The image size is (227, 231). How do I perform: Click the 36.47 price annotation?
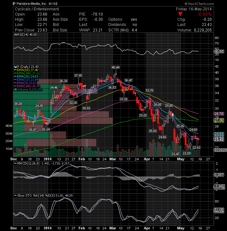pos(128,80)
